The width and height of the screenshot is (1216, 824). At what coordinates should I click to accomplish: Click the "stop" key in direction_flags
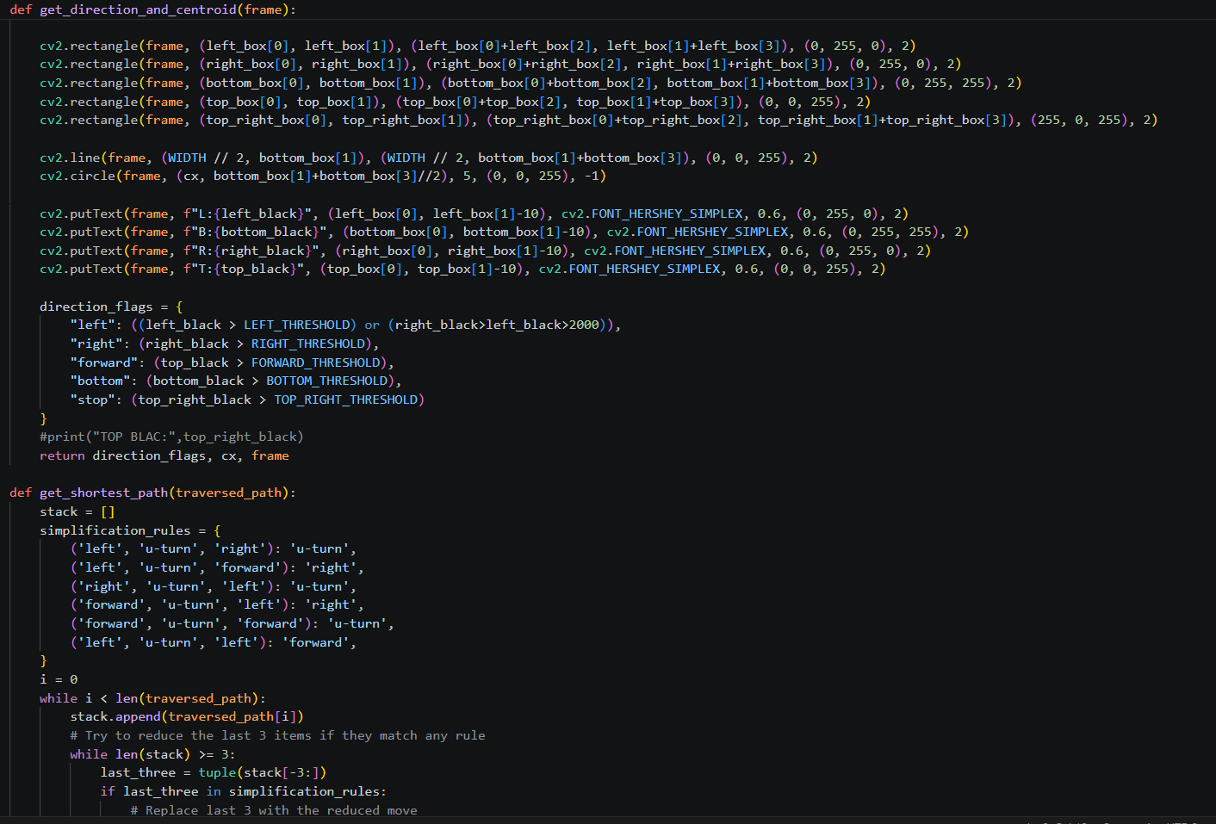(x=92, y=400)
